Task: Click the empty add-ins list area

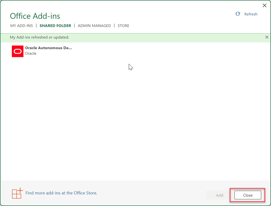Action: point(135,119)
